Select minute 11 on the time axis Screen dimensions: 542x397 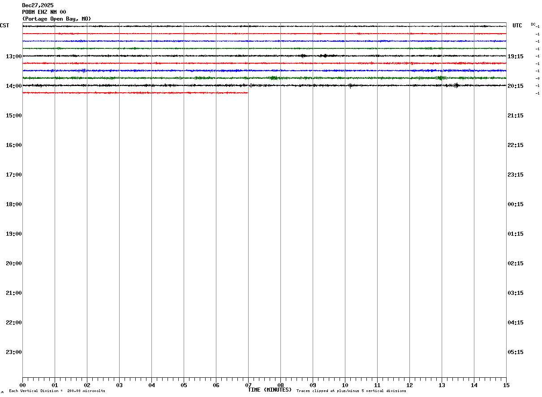click(x=377, y=385)
